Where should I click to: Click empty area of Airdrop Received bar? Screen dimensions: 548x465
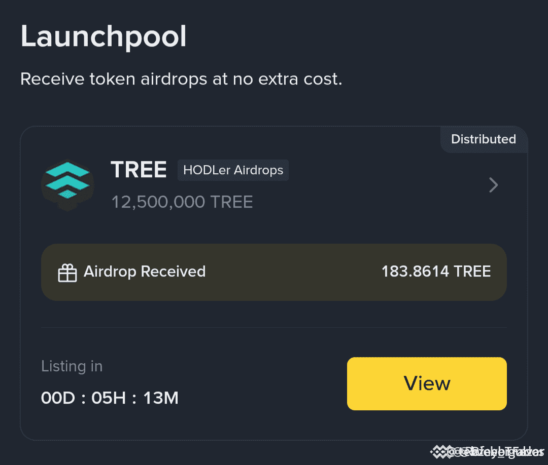[294, 272]
